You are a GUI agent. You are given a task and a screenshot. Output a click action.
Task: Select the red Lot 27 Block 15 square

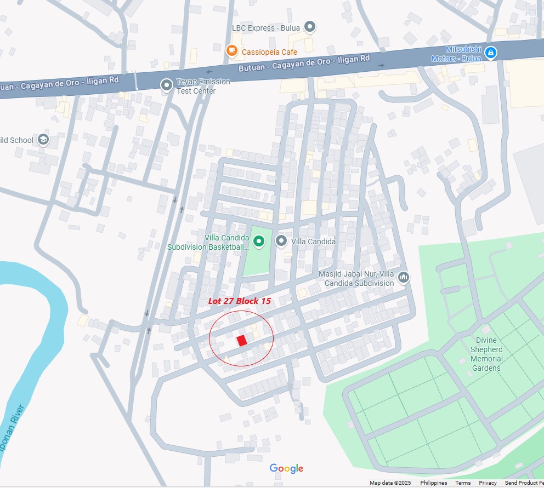[242, 340]
